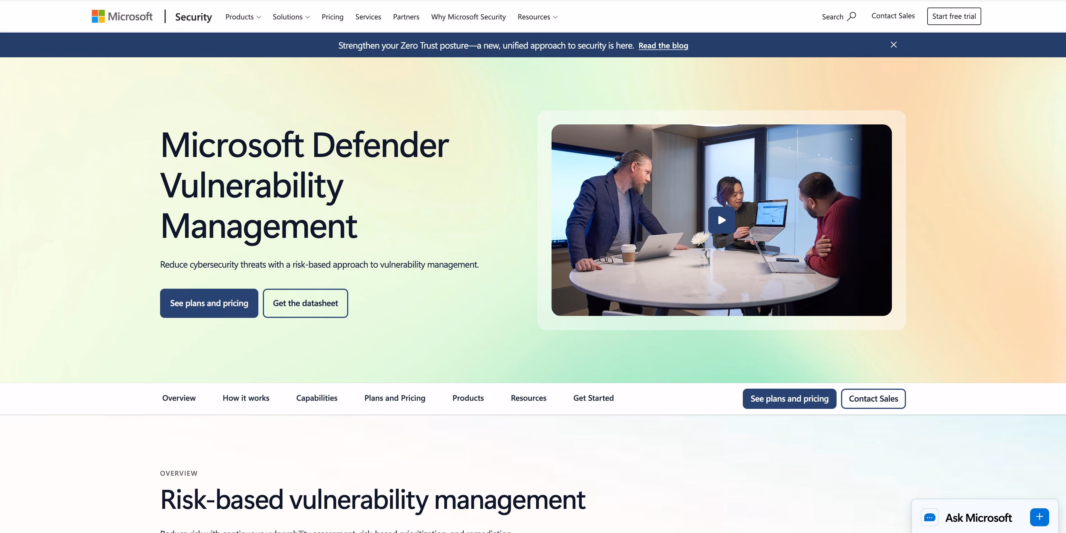Viewport: 1066px width, 533px height.
Task: Click the Get the datasheet button
Action: pos(306,303)
